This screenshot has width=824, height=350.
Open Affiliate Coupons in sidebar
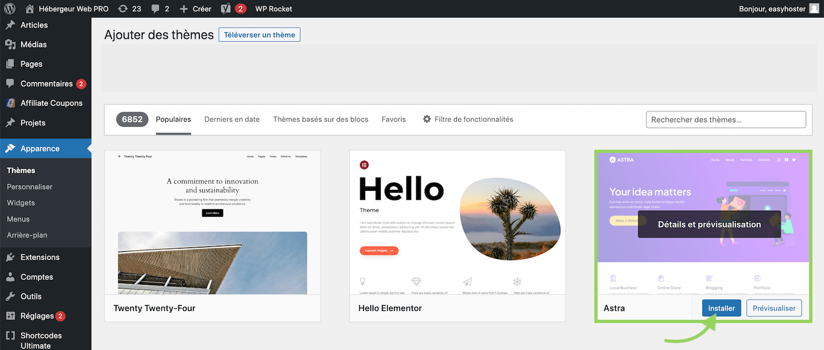click(x=51, y=103)
